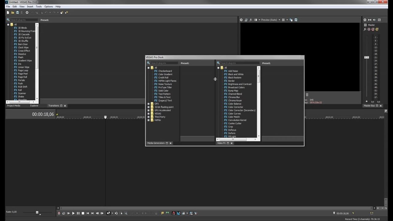393x221 pixels.
Task: Toggle automatic crossfades icon
Action: tap(178, 213)
